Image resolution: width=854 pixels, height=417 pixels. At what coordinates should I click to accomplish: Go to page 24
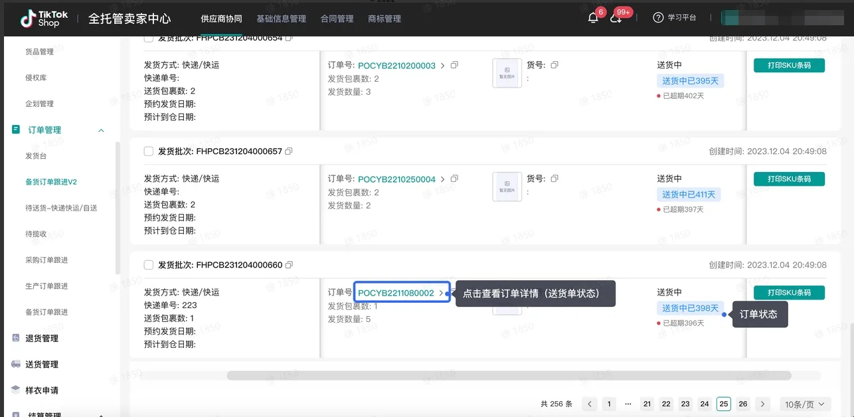tap(705, 404)
